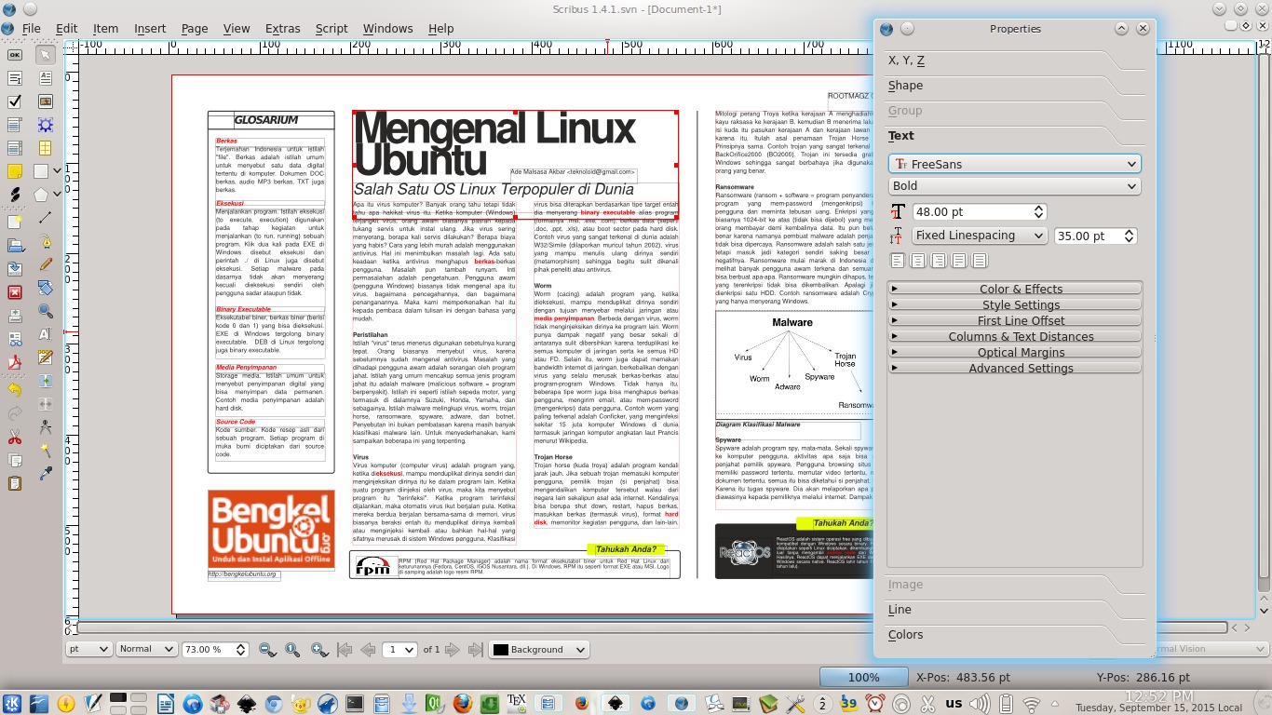The height and width of the screenshot is (715, 1272).
Task: Open a document via folder icon
Action: pyautogui.click(x=14, y=246)
